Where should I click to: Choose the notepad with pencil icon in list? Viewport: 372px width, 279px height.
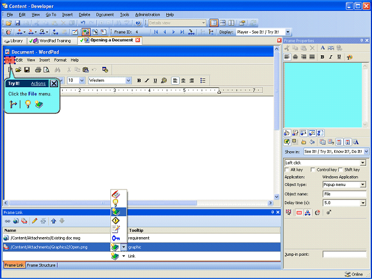(116, 230)
